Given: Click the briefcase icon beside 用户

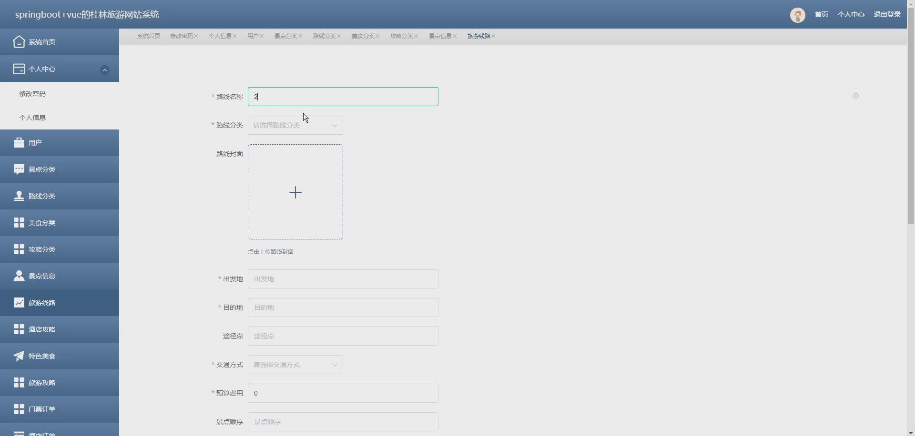Looking at the screenshot, I should point(19,143).
